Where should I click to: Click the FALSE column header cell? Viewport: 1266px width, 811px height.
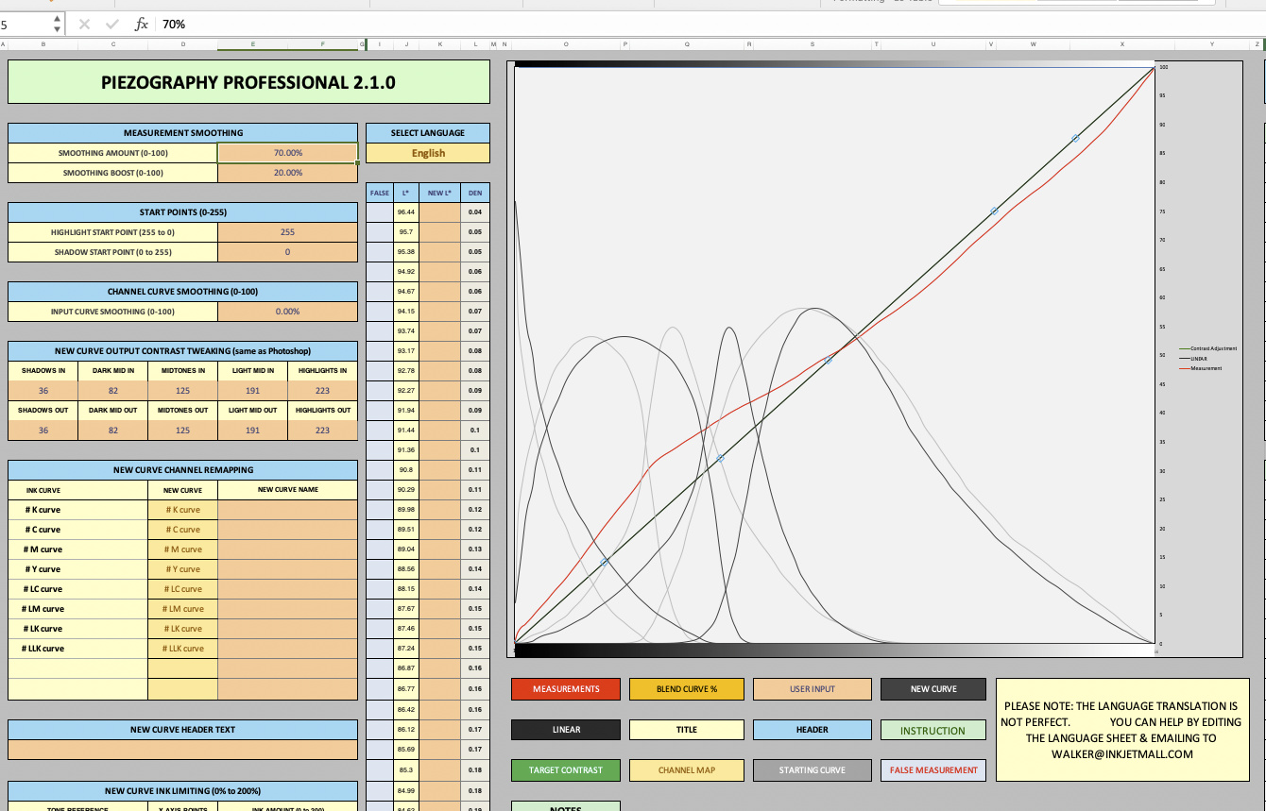[380, 193]
